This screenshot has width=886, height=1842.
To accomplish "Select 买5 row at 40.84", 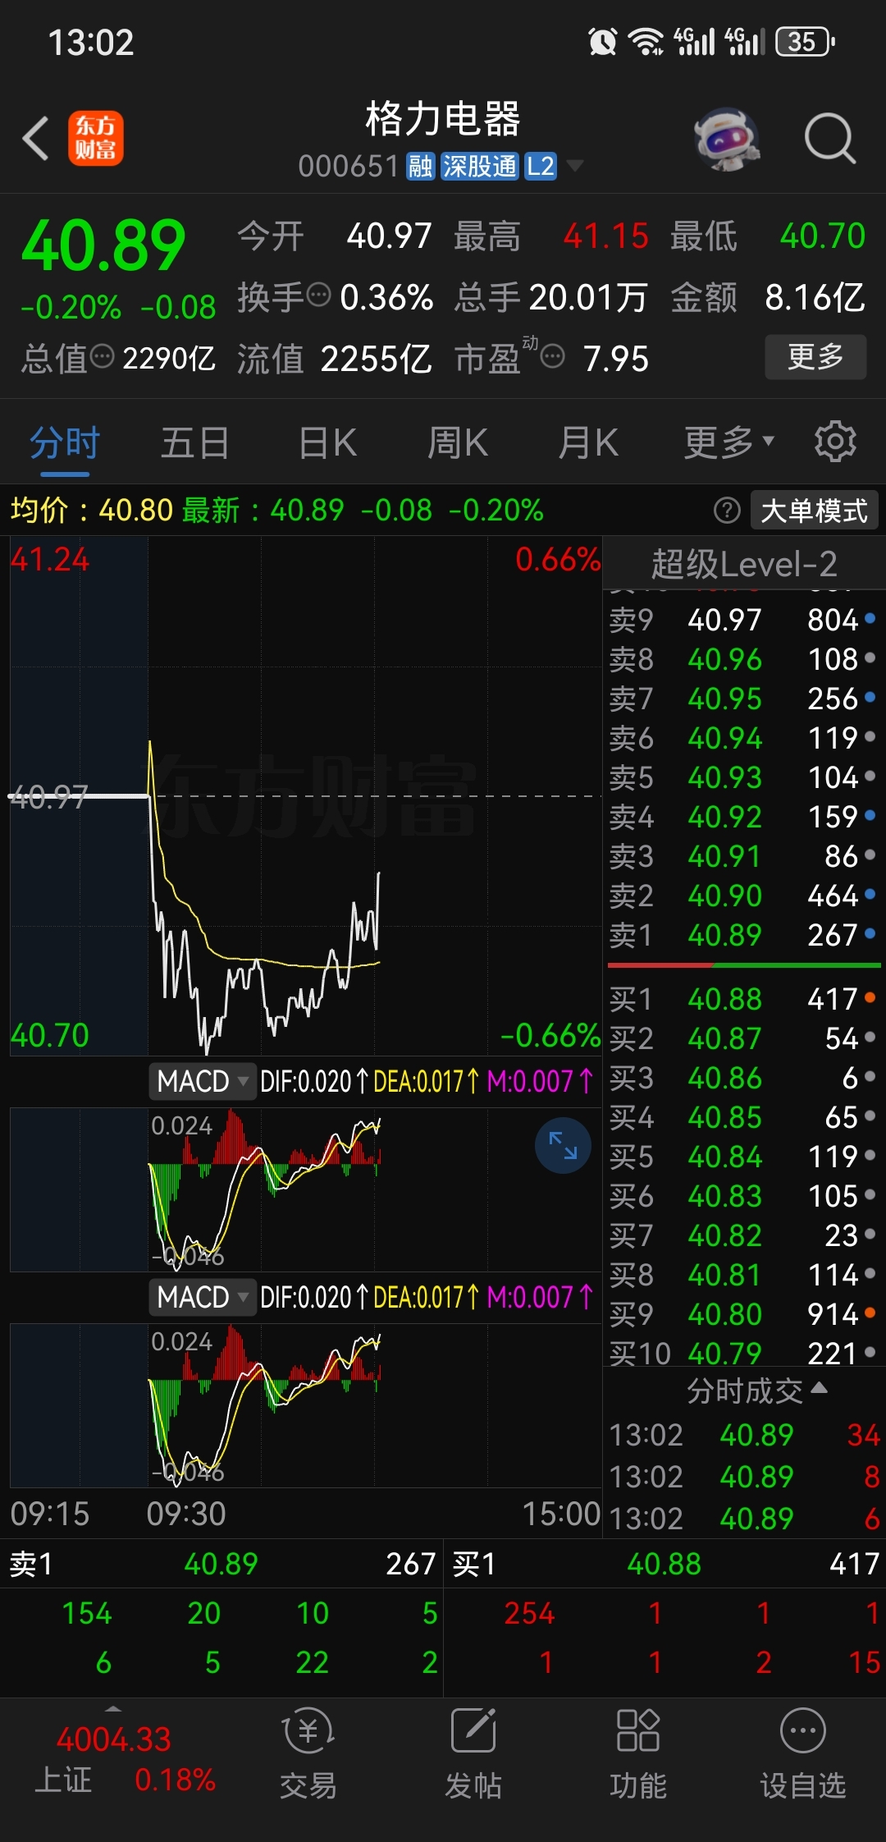I will coord(743,1157).
